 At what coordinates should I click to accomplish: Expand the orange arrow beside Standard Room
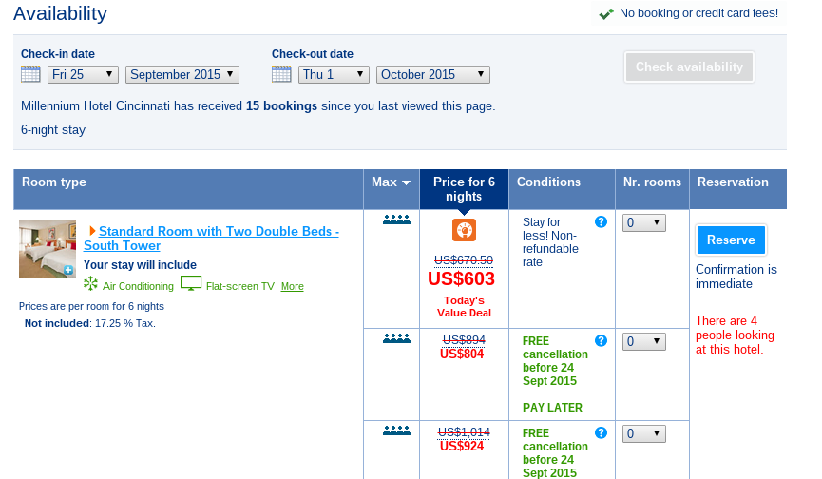click(x=92, y=231)
